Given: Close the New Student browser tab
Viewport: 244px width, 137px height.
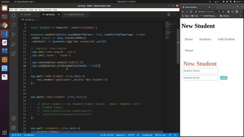Looking at the screenshot, I should [209, 7].
